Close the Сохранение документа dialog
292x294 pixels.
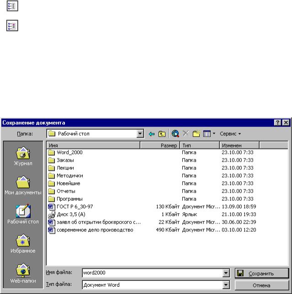click(x=286, y=123)
